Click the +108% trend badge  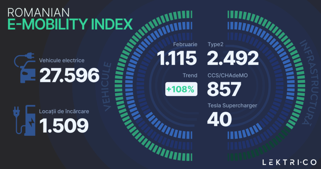182,89
